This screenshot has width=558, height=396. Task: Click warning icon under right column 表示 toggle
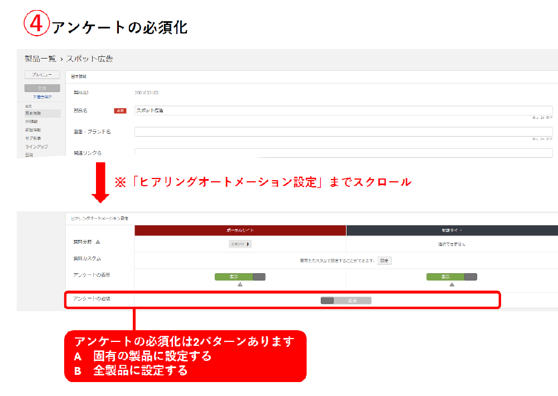click(x=451, y=284)
